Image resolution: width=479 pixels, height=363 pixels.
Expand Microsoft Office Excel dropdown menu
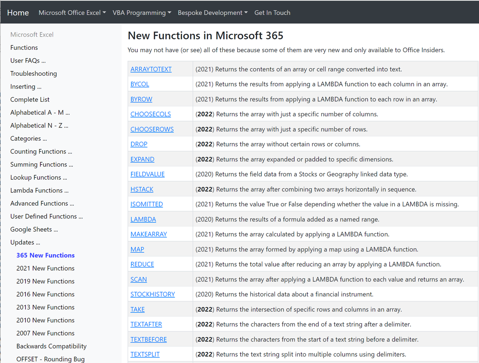[x=72, y=13]
